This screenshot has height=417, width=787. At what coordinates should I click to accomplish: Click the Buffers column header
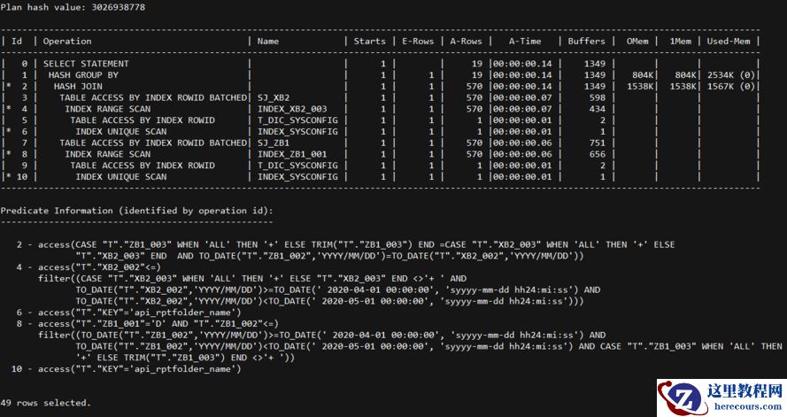click(x=586, y=41)
